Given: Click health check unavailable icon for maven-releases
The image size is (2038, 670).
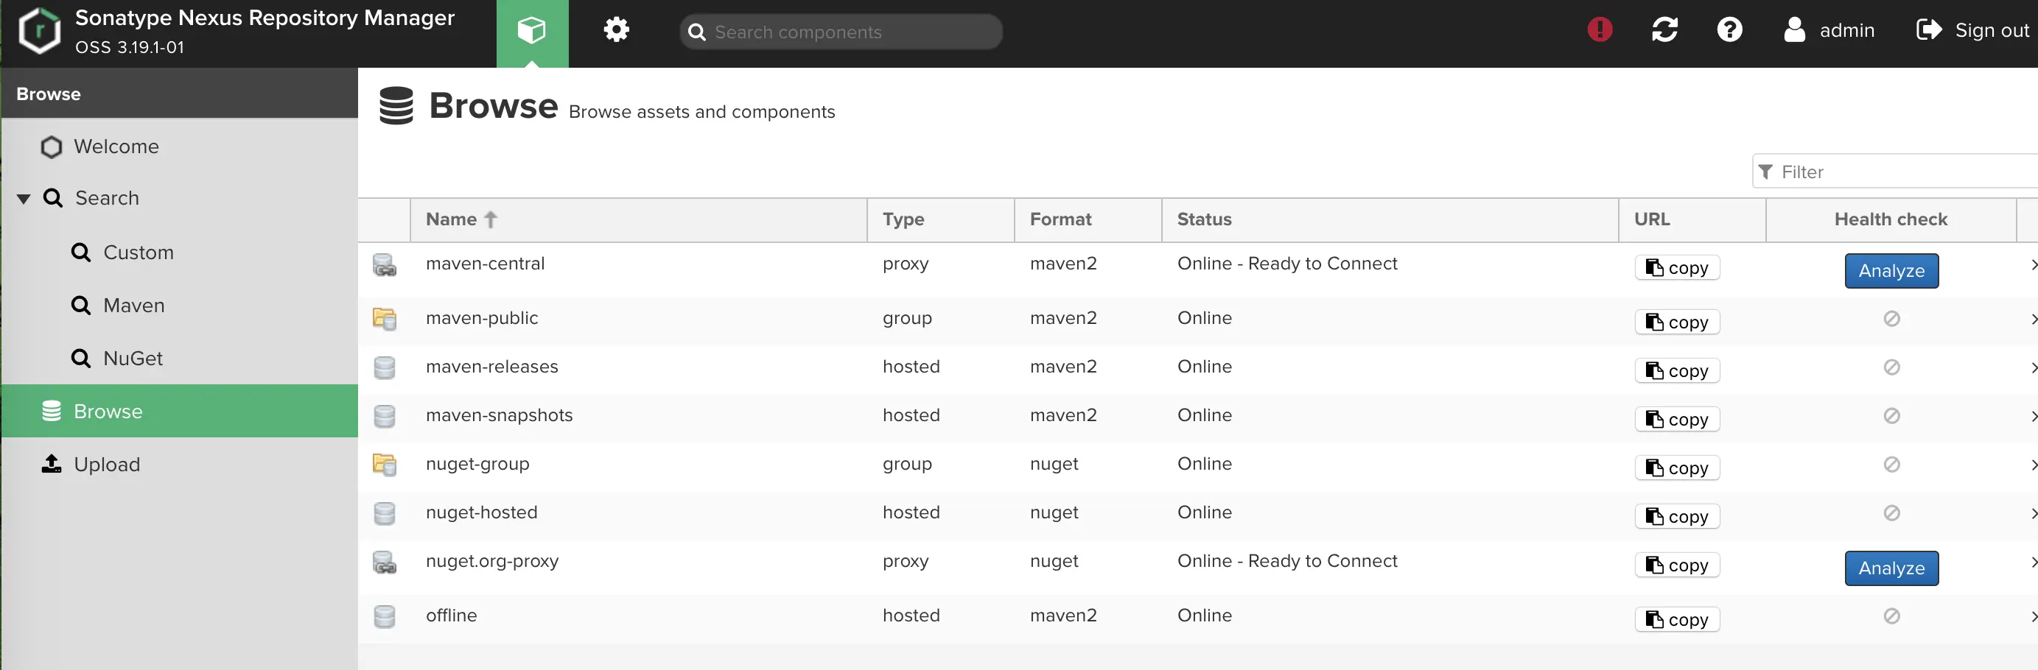Looking at the screenshot, I should pyautogui.click(x=1891, y=367).
